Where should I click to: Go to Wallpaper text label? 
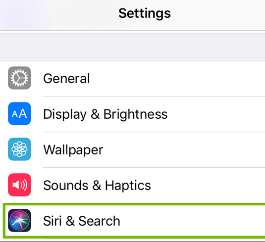73,150
